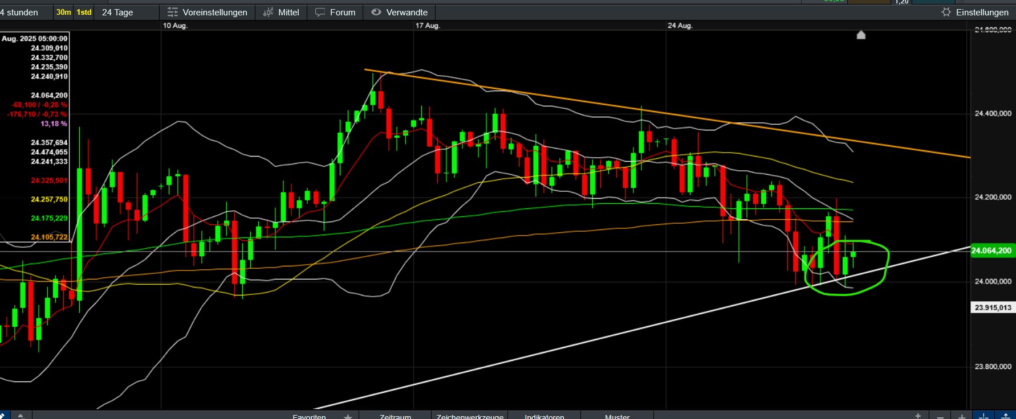Switch chart interval to 4 stunden

pos(19,12)
